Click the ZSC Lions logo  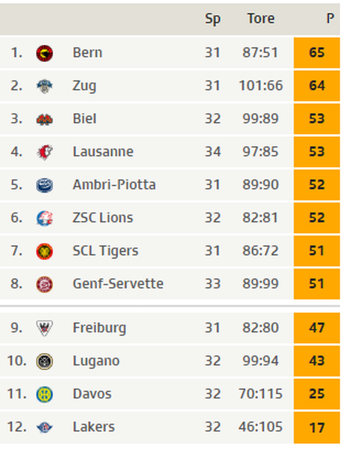pos(45,218)
